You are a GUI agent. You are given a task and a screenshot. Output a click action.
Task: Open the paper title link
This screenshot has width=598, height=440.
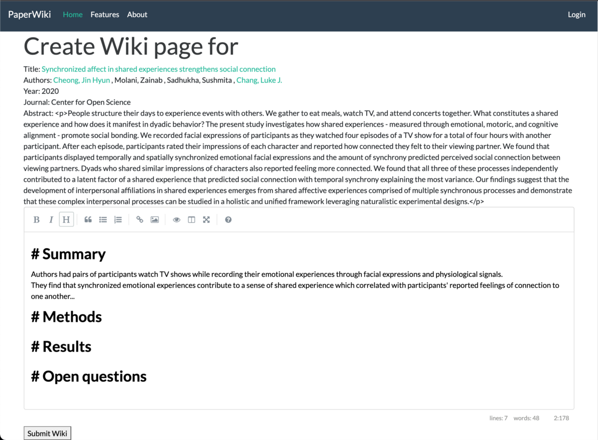click(158, 69)
